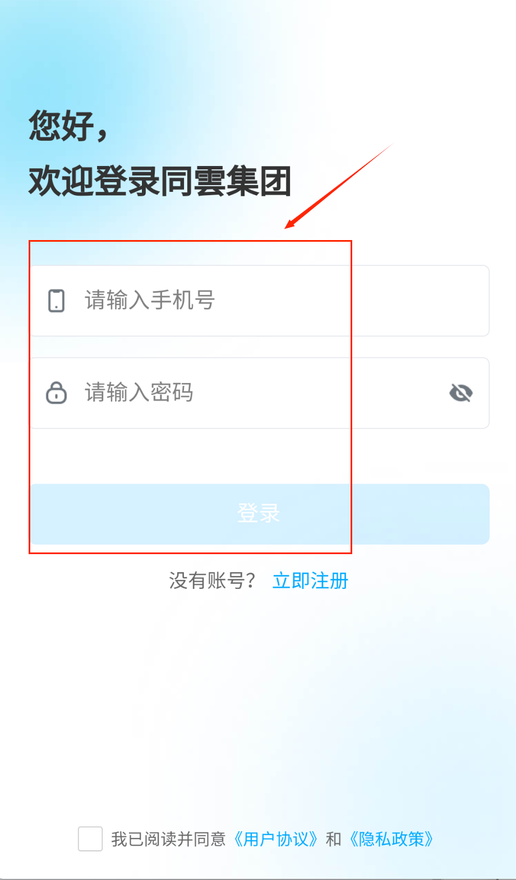Click the 请输入密码 placeholder text
The image size is (516, 880).
click(139, 392)
